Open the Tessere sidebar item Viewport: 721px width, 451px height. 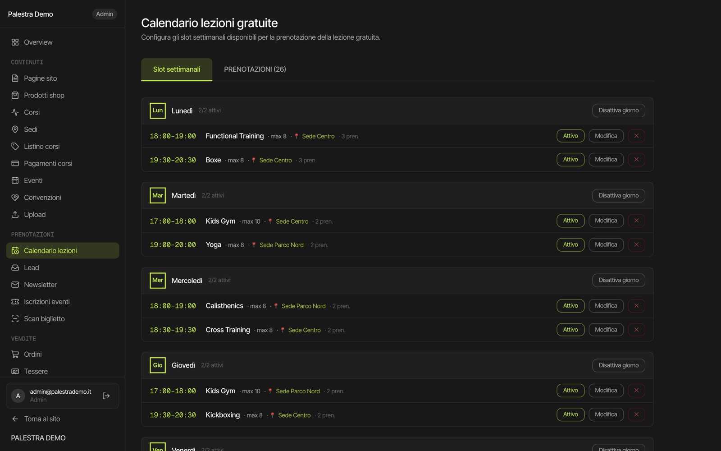pyautogui.click(x=63, y=371)
